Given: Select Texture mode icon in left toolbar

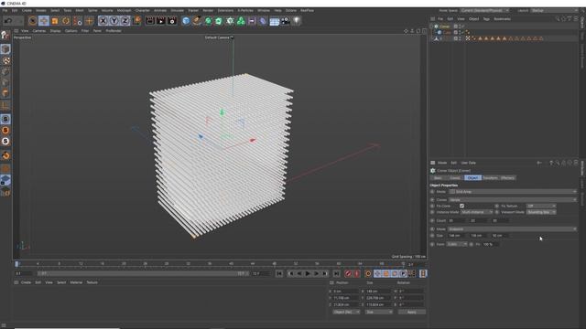Looking at the screenshot, I should [5, 60].
